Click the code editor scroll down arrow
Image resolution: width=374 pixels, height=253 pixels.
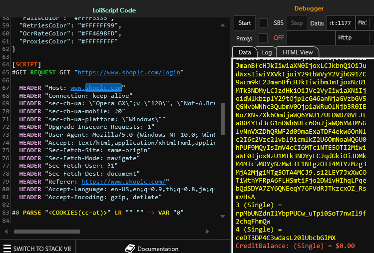click(223, 216)
